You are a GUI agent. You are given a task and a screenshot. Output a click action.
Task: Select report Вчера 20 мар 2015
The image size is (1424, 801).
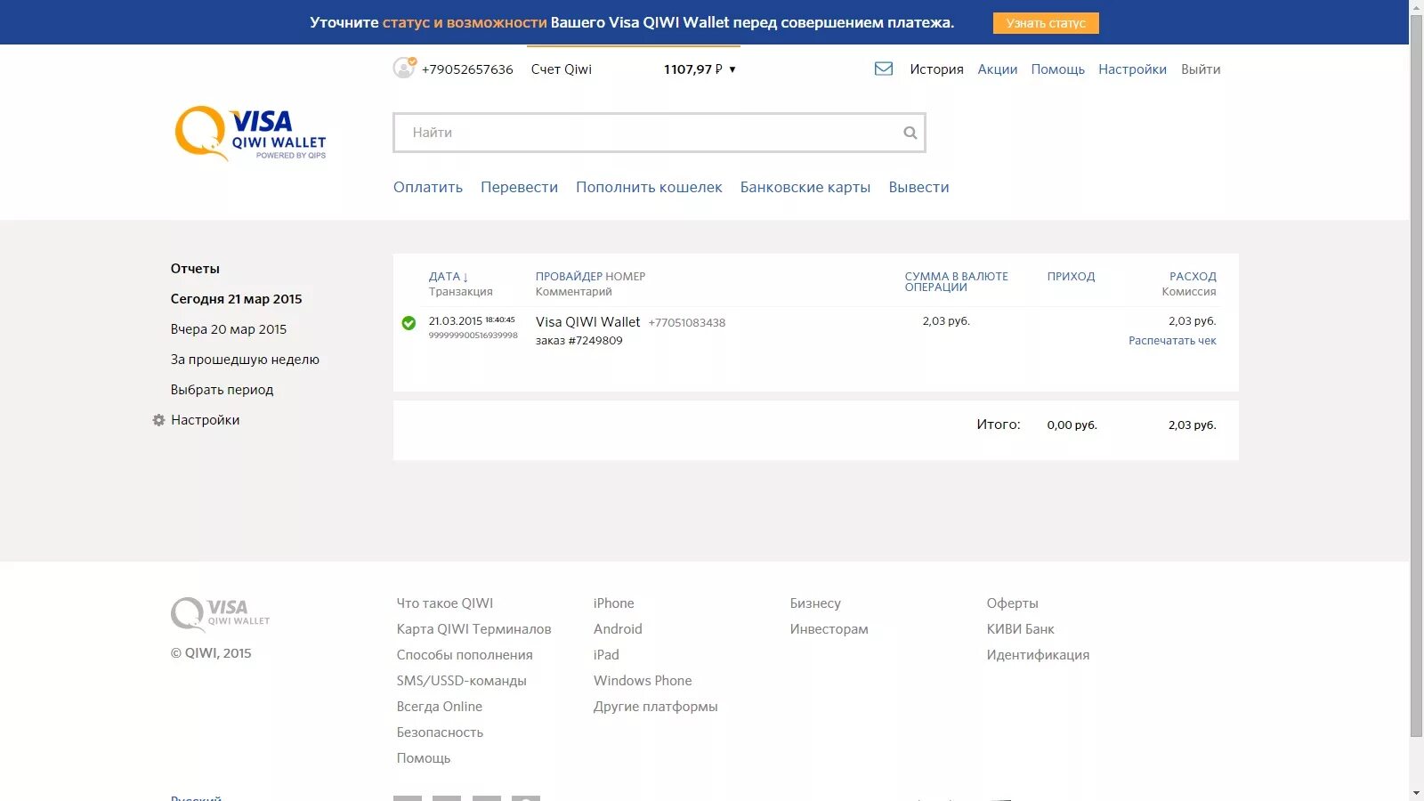229,329
